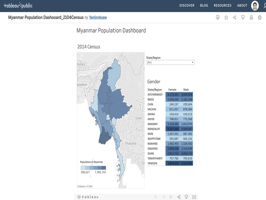
Task: Select the DISCOVER menu item
Action: [187, 5]
